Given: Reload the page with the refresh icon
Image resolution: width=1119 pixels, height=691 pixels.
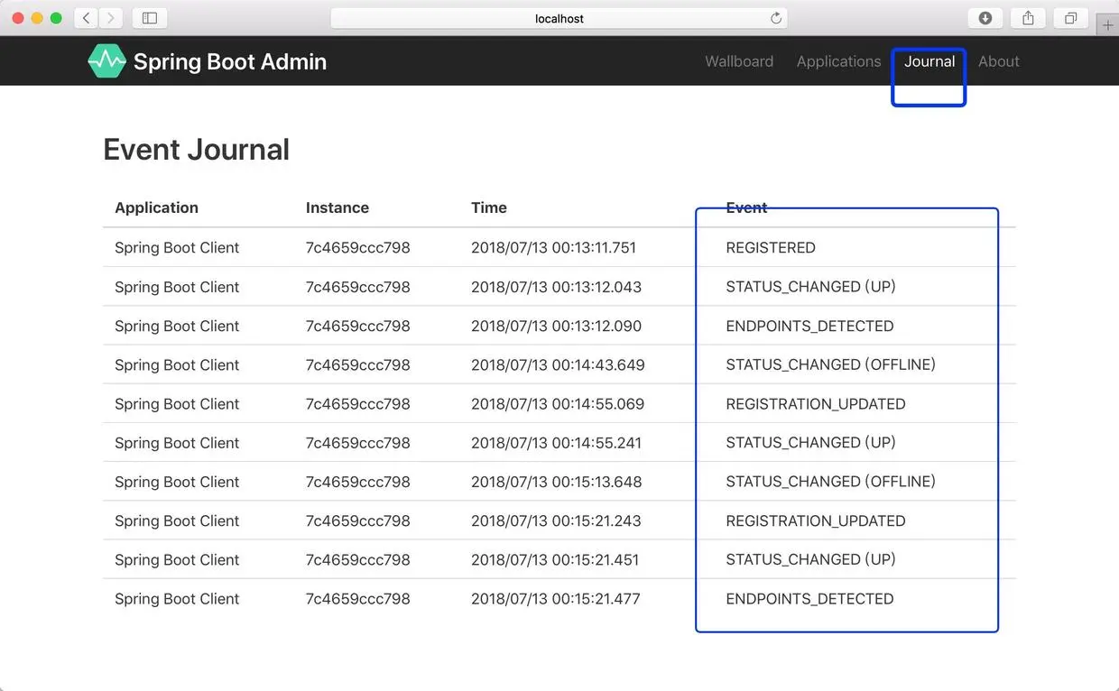Looking at the screenshot, I should pyautogui.click(x=775, y=18).
